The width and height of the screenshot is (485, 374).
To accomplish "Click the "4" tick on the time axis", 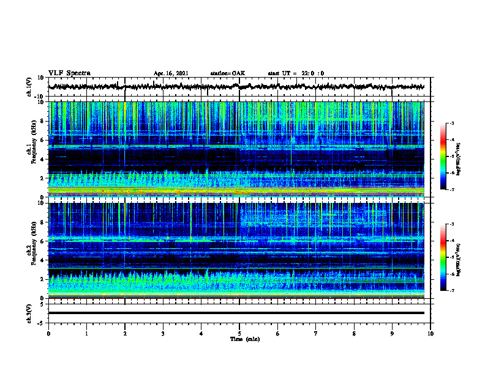I will point(201,334).
